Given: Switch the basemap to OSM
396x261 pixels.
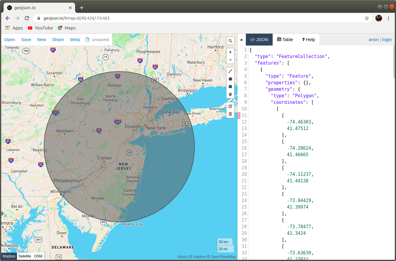Looking at the screenshot, I should pyautogui.click(x=38, y=256).
